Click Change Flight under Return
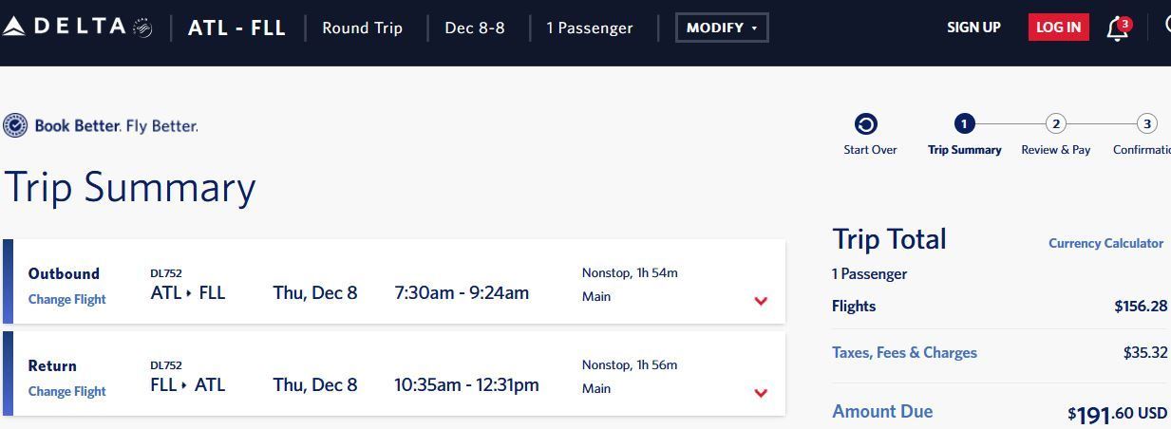This screenshot has width=1171, height=429. [66, 391]
